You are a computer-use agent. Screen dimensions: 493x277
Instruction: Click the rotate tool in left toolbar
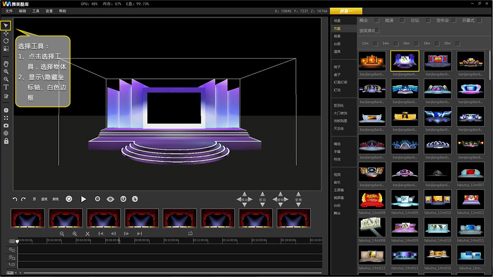pyautogui.click(x=6, y=41)
